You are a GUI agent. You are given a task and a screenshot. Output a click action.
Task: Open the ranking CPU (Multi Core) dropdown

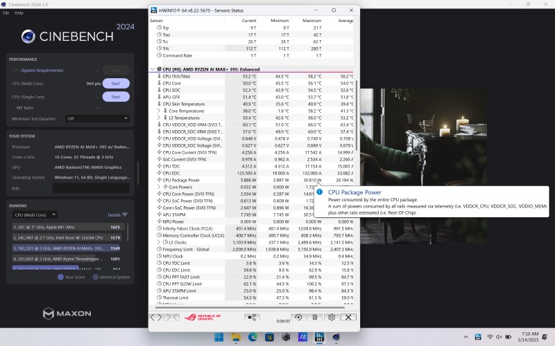35,215
